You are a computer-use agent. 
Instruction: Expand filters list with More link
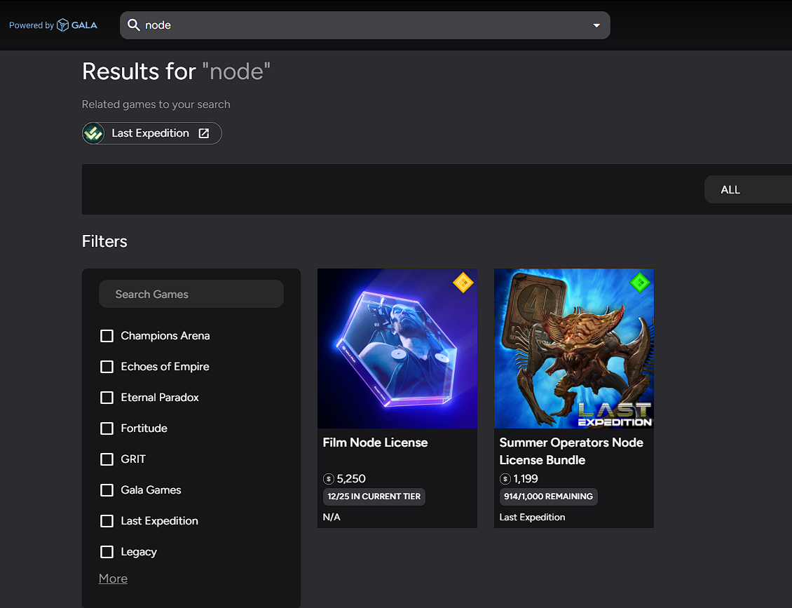coord(113,578)
